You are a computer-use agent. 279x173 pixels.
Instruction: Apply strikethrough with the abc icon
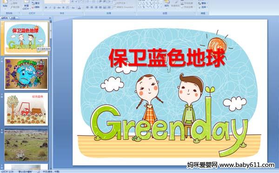click(59, 7)
